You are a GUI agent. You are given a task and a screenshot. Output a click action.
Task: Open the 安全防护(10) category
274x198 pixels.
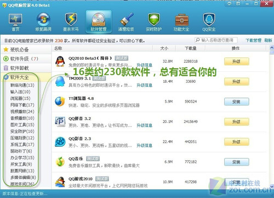coord(22,131)
